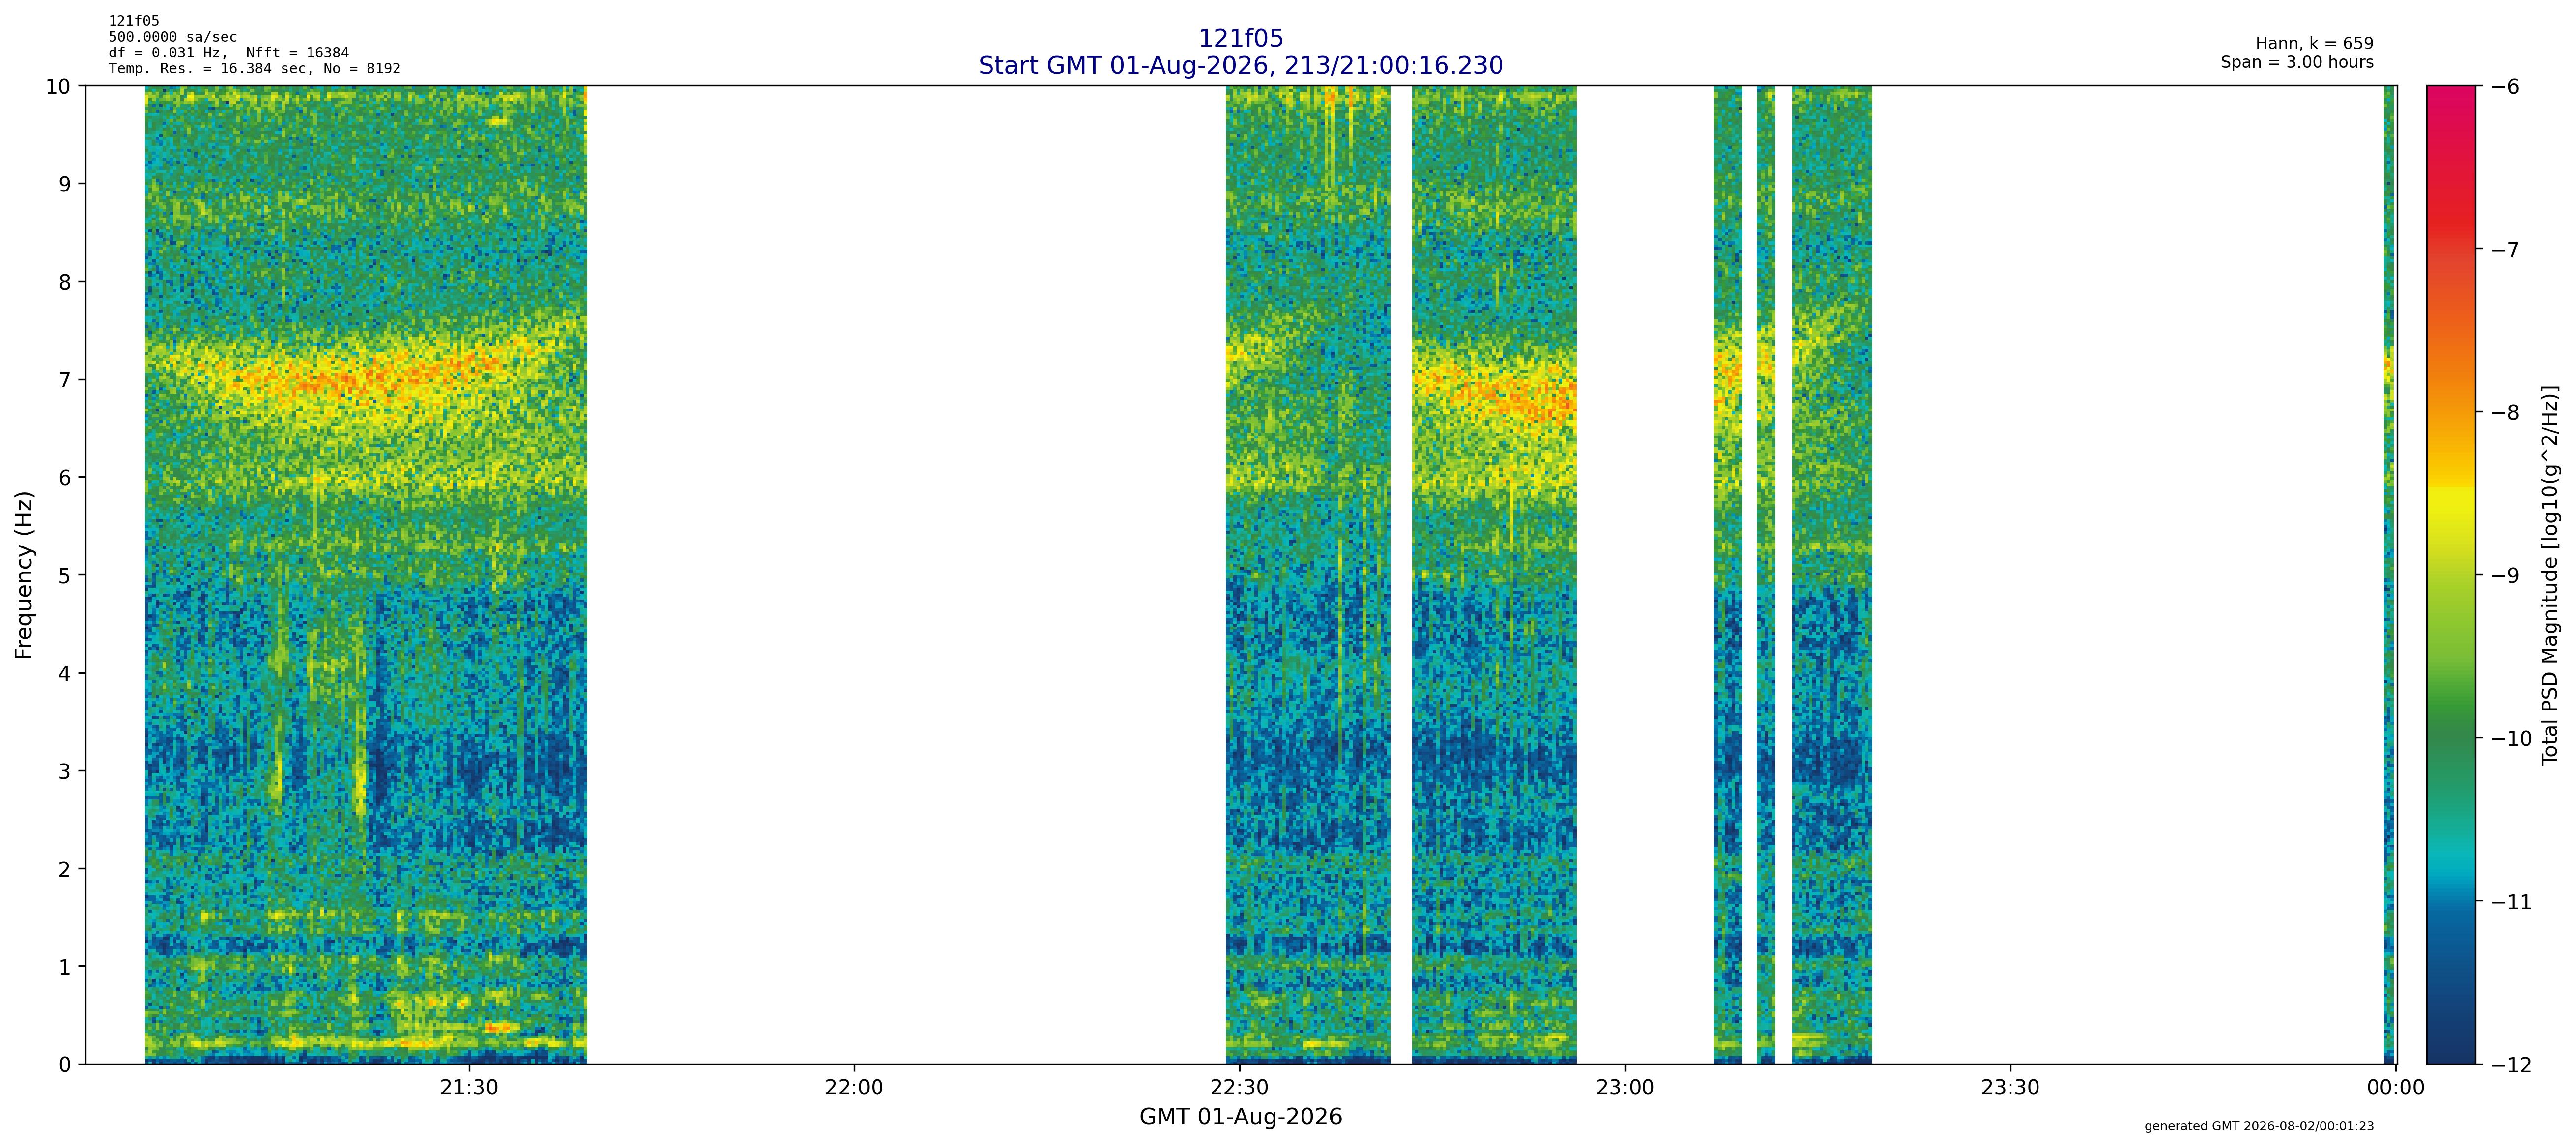Screen dimensions: 2576x1147
Task: Click the frequency axis tick label "2"
Action: click(x=65, y=869)
